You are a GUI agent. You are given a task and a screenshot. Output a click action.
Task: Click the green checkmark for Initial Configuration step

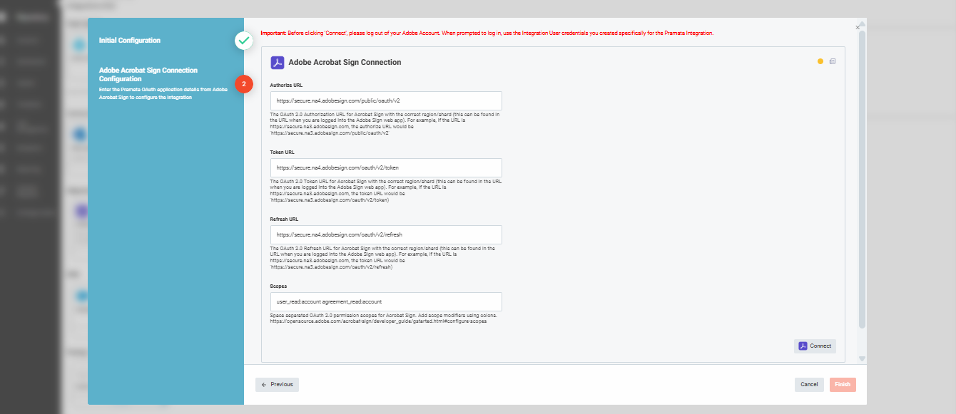coord(245,41)
